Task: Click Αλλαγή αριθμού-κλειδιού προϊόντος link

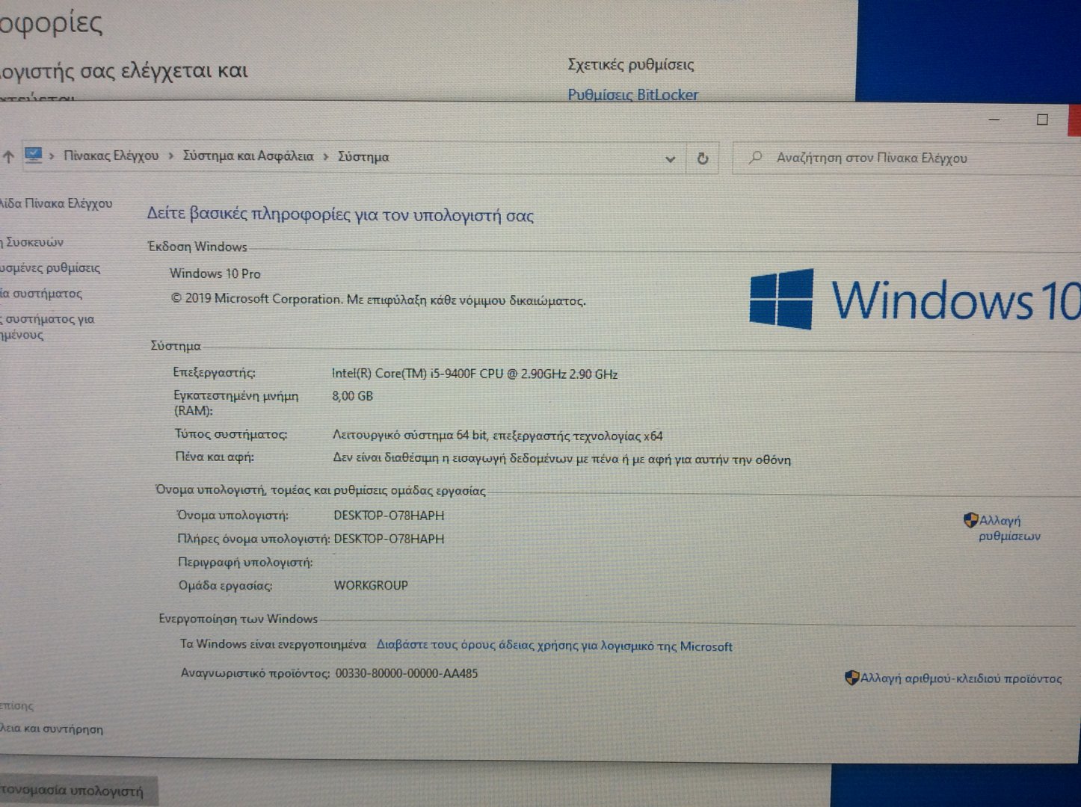Action: (961, 678)
